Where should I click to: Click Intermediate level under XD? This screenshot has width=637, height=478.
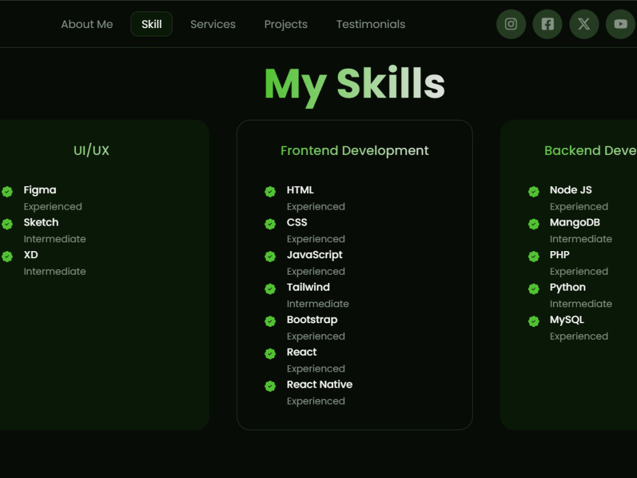pos(54,271)
